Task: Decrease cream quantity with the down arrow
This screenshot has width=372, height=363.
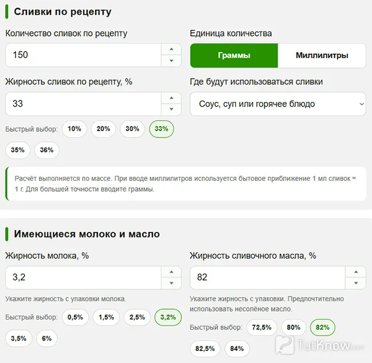Action: pos(171,61)
